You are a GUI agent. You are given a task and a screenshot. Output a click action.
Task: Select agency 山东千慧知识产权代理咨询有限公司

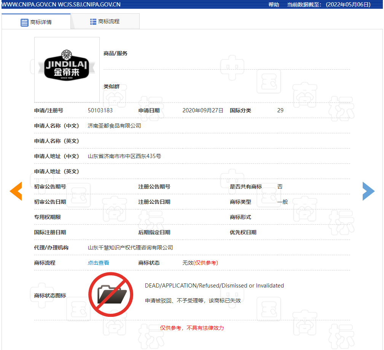(x=130, y=248)
